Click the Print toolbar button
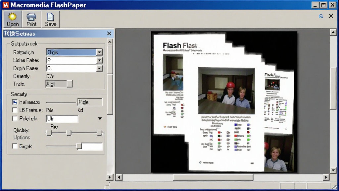 [31, 19]
